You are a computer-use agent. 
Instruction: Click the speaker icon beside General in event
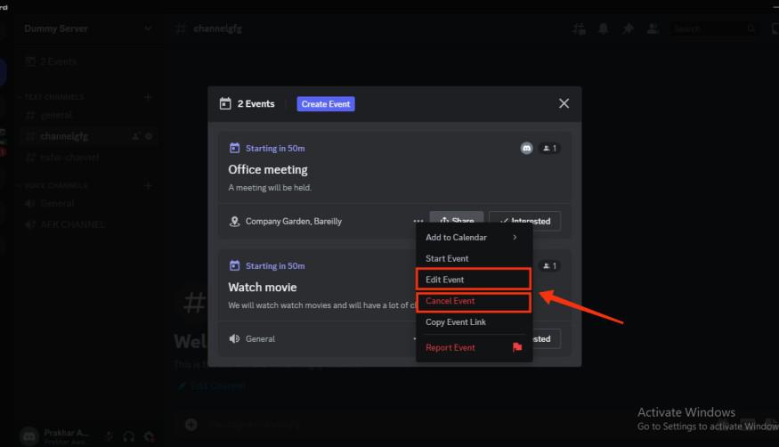234,338
